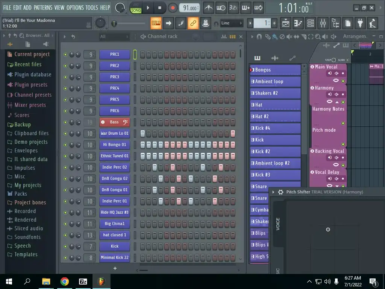Select the delete tool in Playlist toolbar
This screenshot has height=289, width=385.
click(282, 37)
